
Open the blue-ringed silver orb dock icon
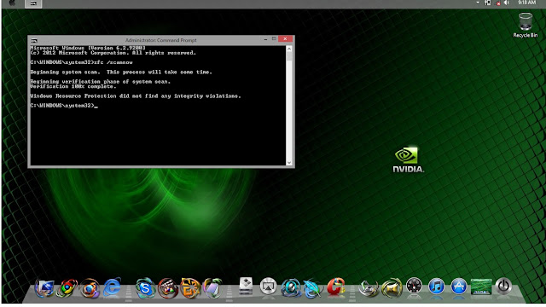[x=291, y=288]
